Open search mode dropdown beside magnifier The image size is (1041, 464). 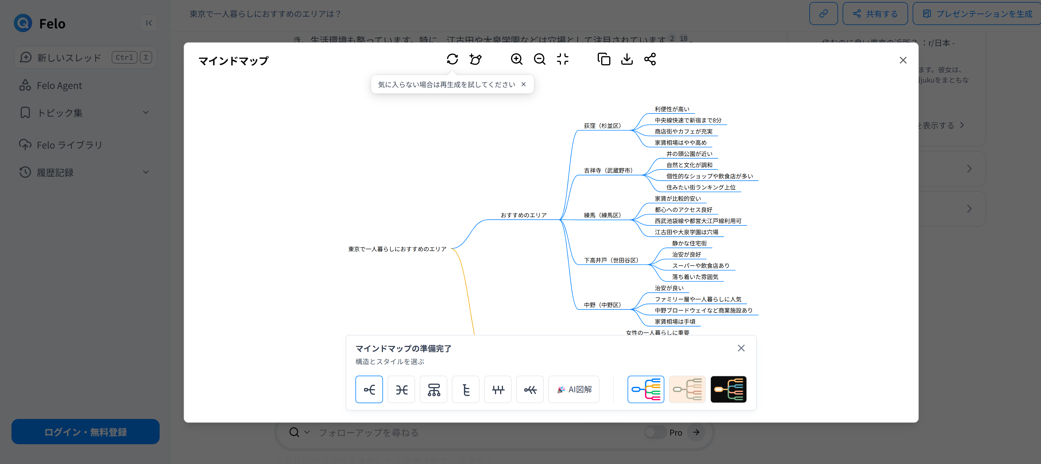click(x=307, y=432)
